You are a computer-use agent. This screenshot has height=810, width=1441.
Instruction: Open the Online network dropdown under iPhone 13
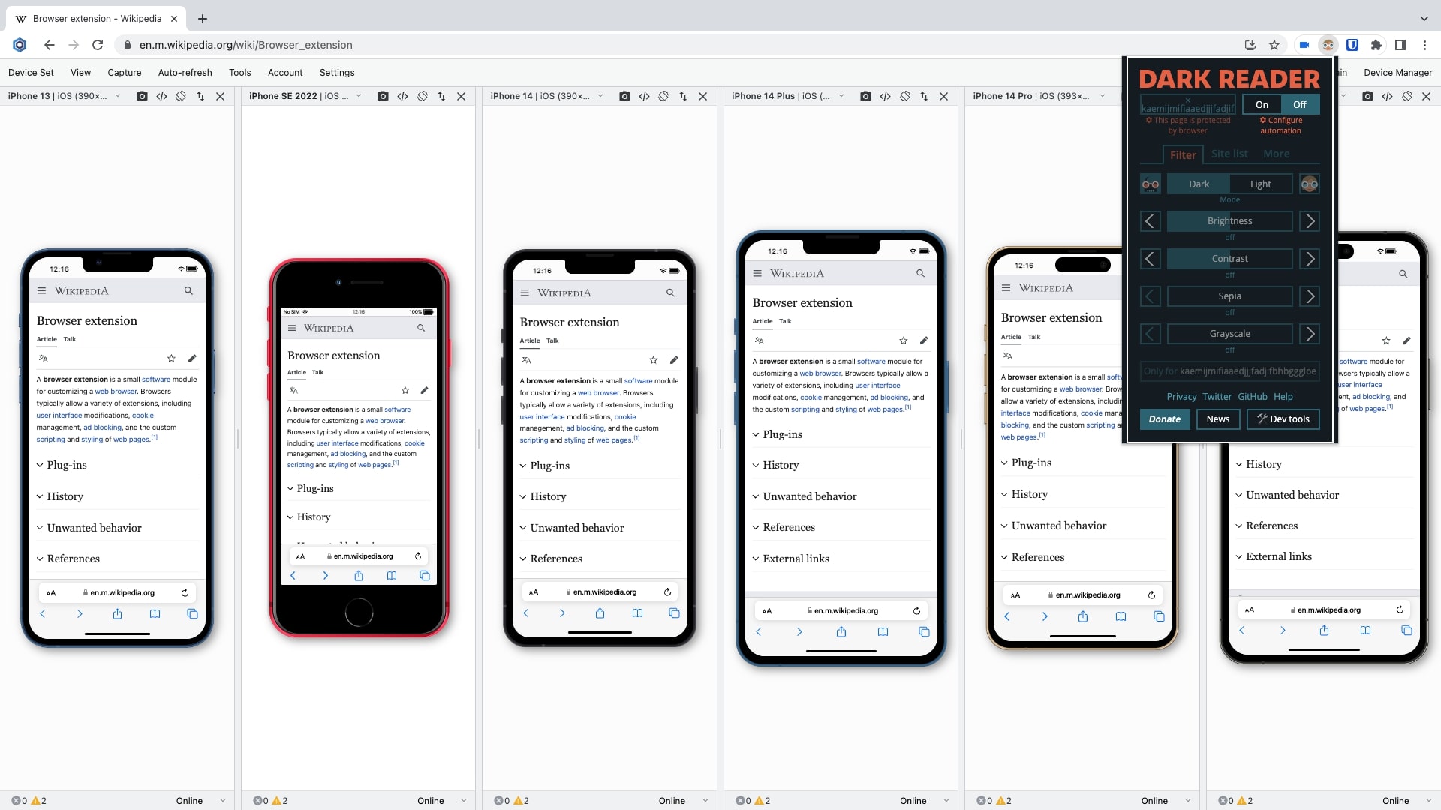tap(200, 801)
